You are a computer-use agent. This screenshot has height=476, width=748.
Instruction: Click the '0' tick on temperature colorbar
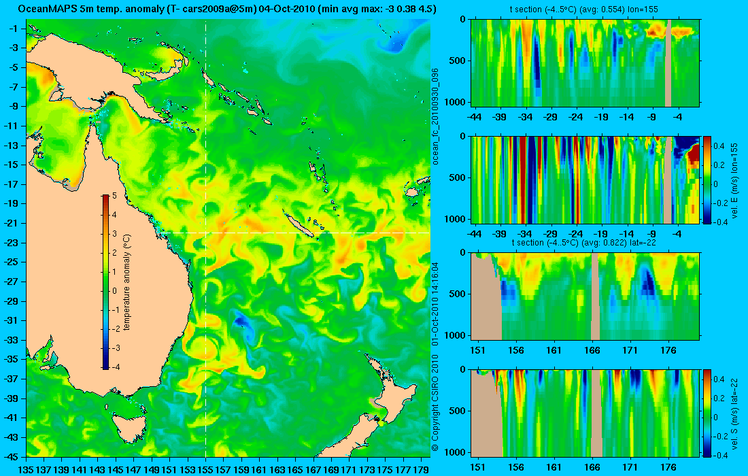[x=114, y=291]
